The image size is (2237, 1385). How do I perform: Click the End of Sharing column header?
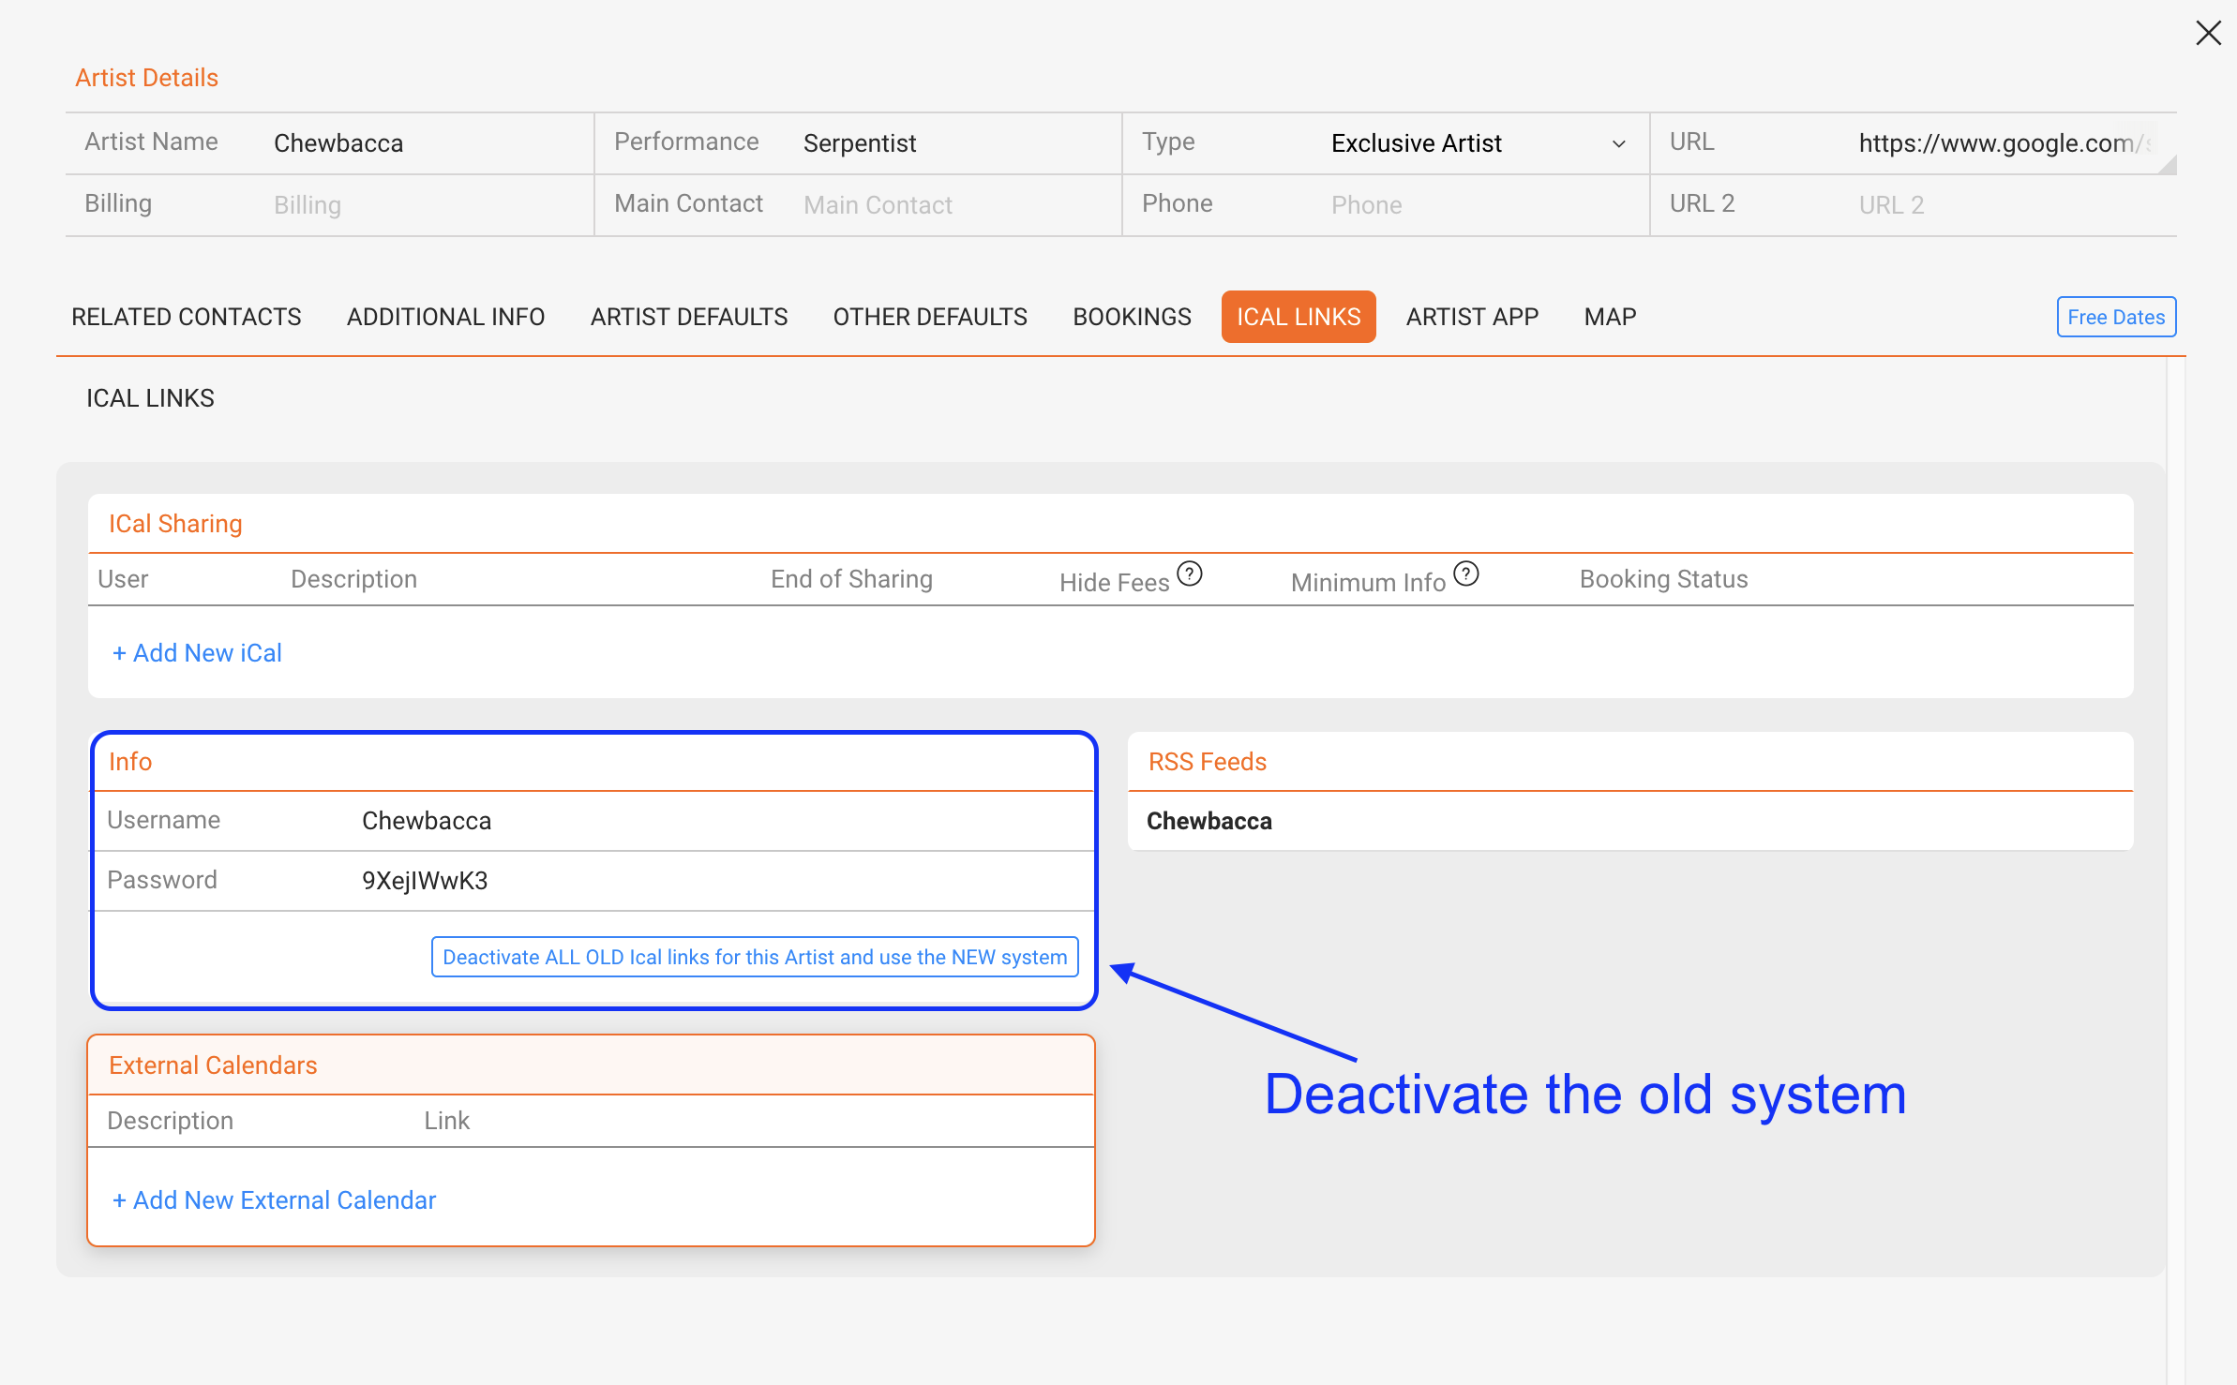click(851, 579)
